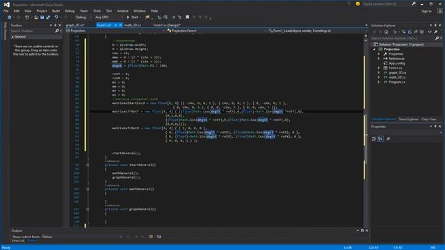Open the Edit menu
Viewport: 445px width, 250px height.
tap(17, 11)
